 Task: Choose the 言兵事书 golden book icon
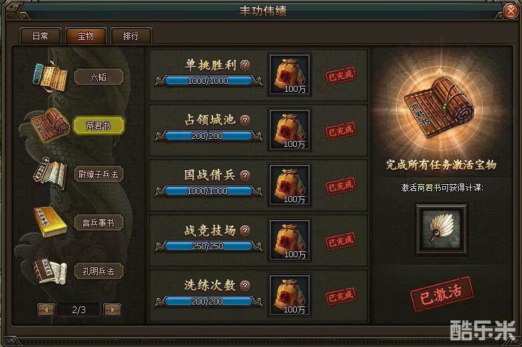click(x=50, y=222)
